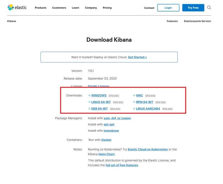Open the homebrew install link

click(111, 131)
